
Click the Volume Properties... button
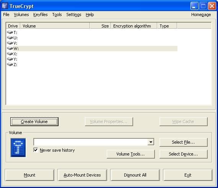tap(109, 122)
